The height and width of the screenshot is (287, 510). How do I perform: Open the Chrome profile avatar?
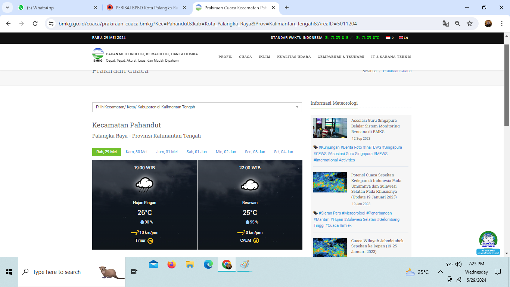point(488,24)
